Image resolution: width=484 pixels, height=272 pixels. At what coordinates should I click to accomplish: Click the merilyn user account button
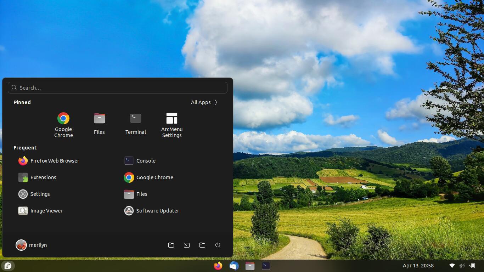pyautogui.click(x=32, y=245)
